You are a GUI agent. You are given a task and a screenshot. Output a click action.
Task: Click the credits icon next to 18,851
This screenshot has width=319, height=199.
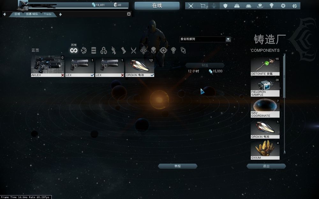[x=93, y=5]
